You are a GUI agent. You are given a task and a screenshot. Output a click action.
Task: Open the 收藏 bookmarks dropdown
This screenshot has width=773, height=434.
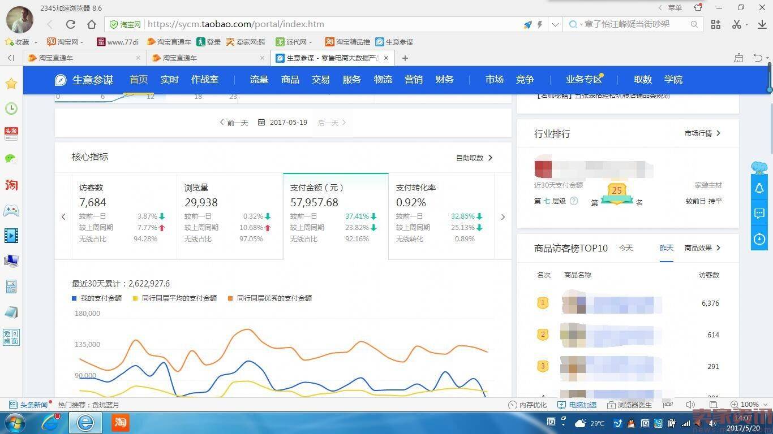click(x=21, y=42)
